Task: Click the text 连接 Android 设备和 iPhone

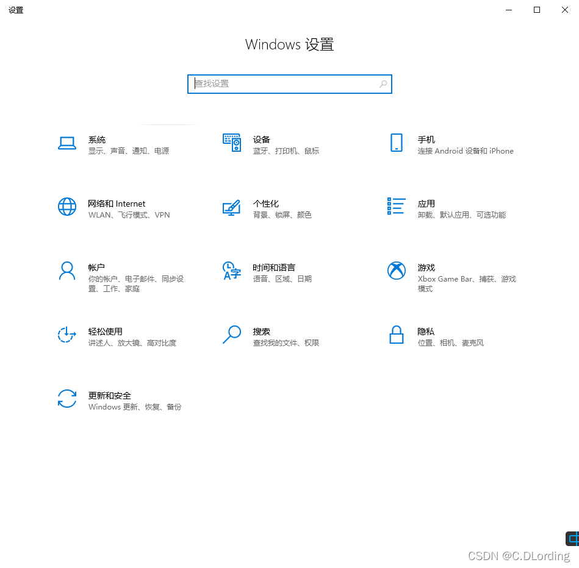Action: (466, 151)
